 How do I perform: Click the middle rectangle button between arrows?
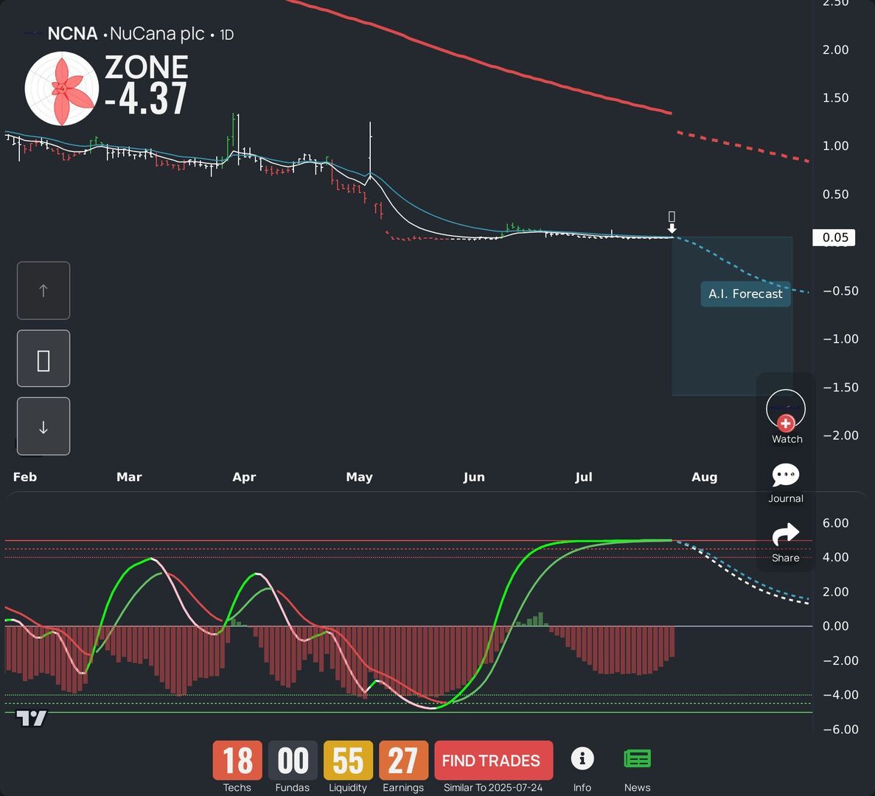[x=43, y=358]
